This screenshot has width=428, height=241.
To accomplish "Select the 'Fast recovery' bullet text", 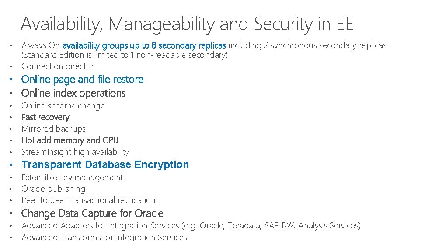I will (45, 117).
